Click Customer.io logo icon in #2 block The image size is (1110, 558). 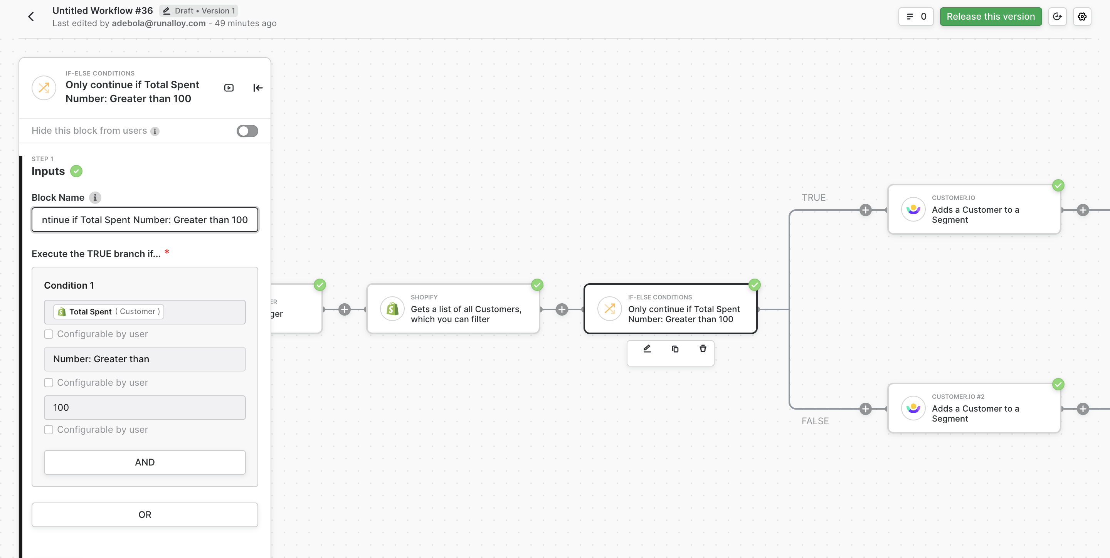click(x=913, y=408)
